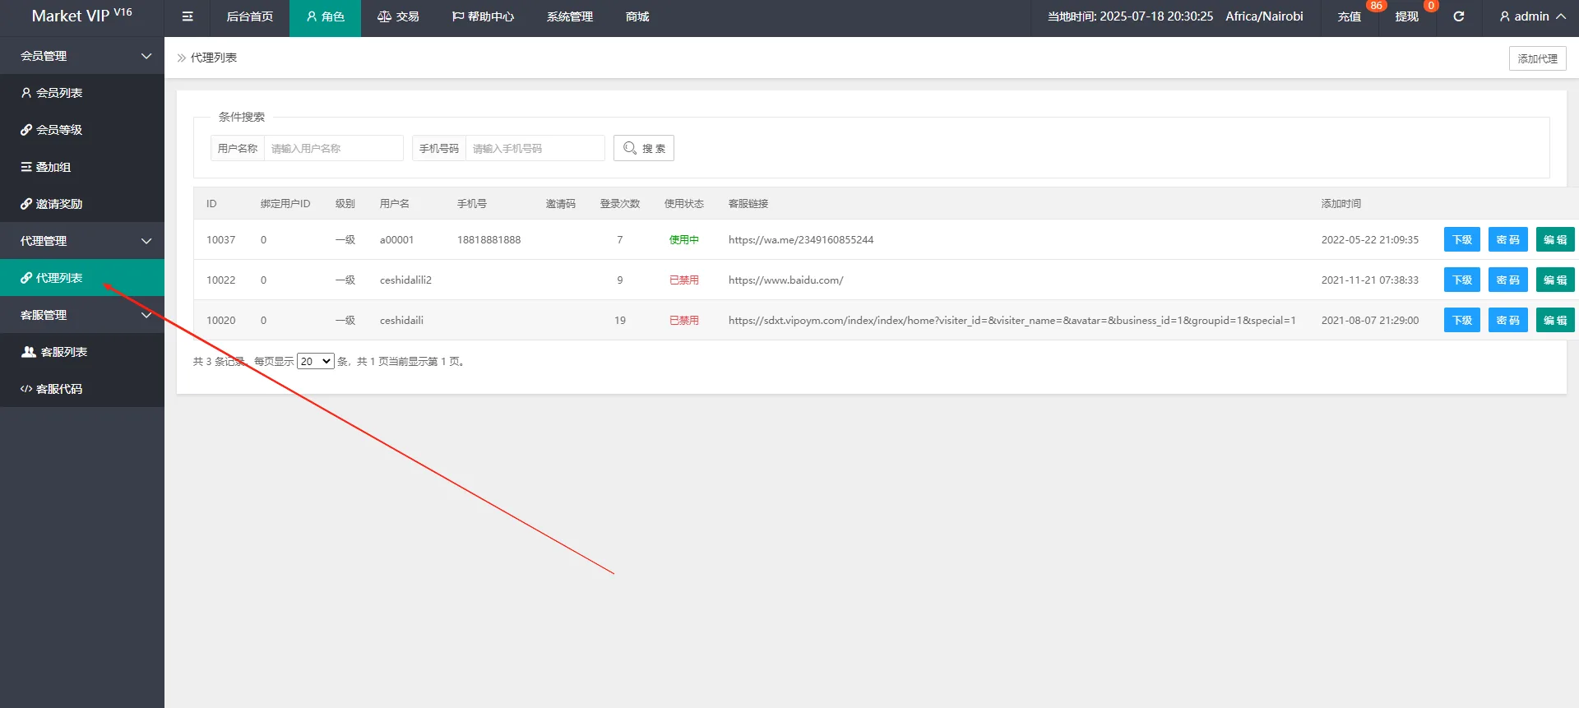Open the per-page count dropdown showing 20
Screen dimensions: 1579x708
(x=315, y=361)
